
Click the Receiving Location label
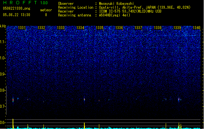pyautogui.click(x=76, y=7)
